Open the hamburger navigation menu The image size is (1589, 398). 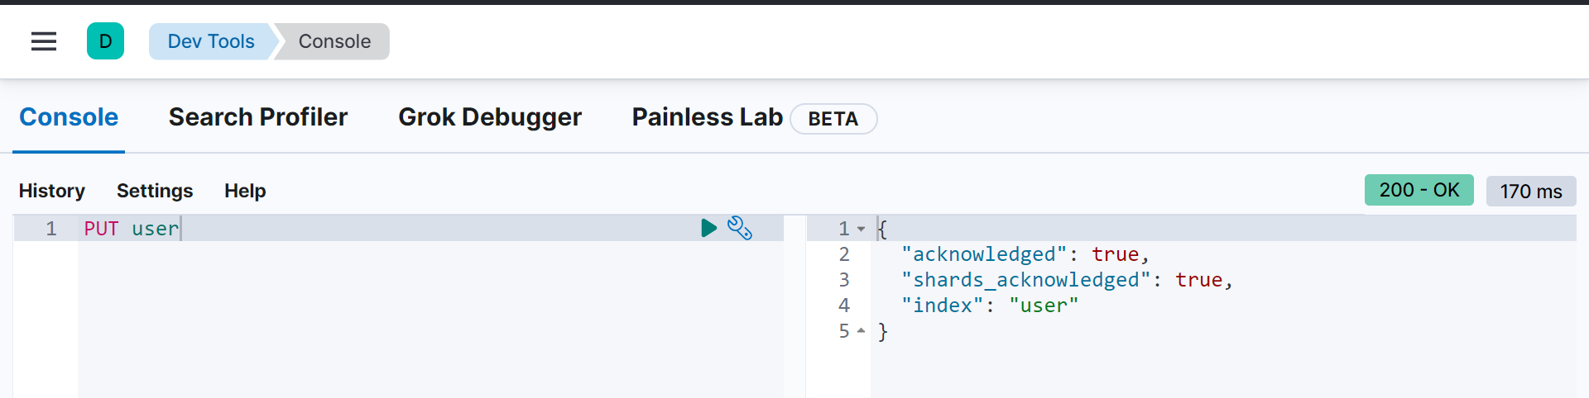coord(44,41)
